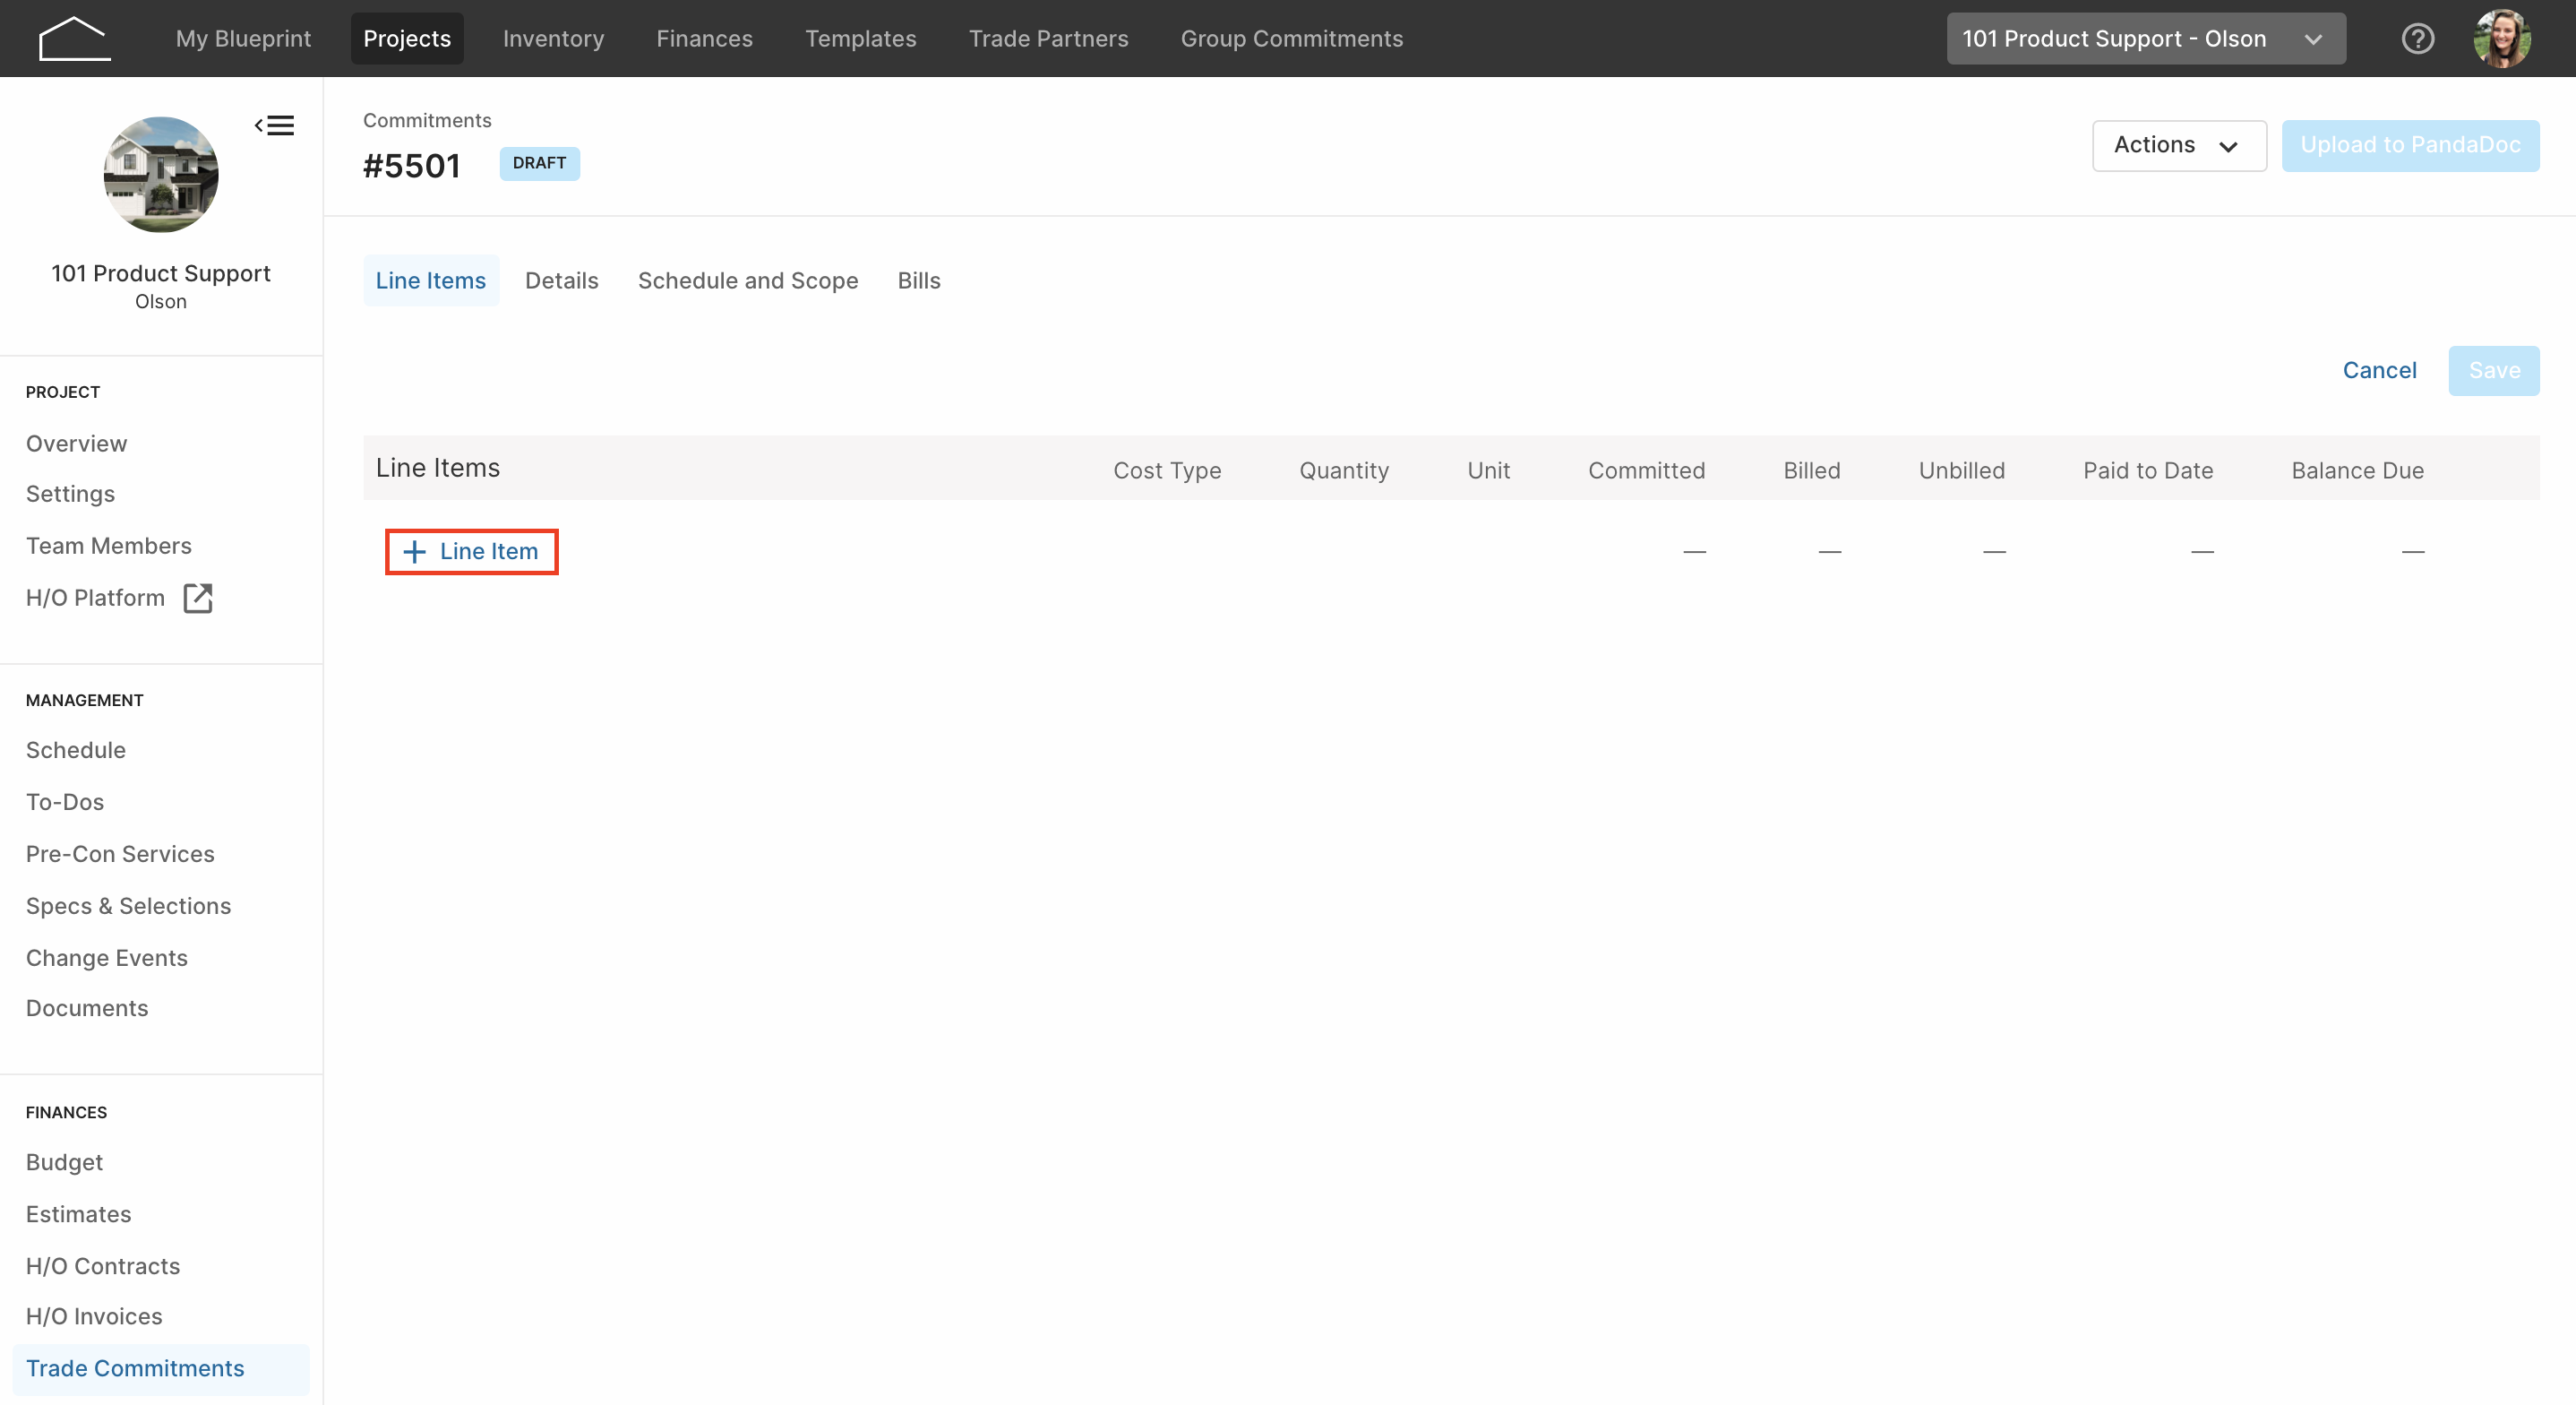Open the Projects menu item
2576x1405 pixels.
407,39
